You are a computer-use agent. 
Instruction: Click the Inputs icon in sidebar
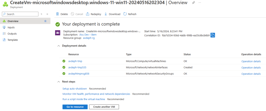point(4,27)
